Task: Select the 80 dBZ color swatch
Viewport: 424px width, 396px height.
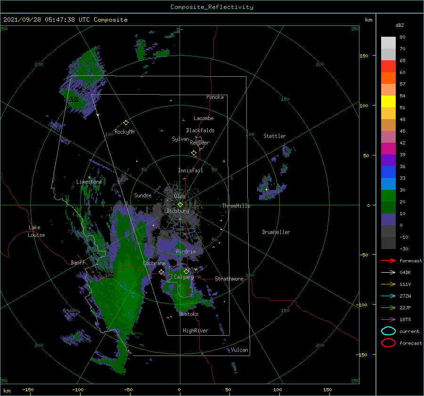Action: 388,43
